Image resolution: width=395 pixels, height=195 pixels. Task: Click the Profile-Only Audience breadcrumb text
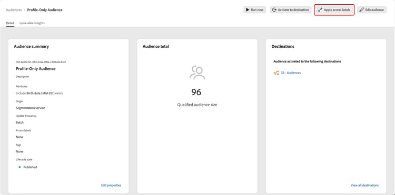coord(45,10)
